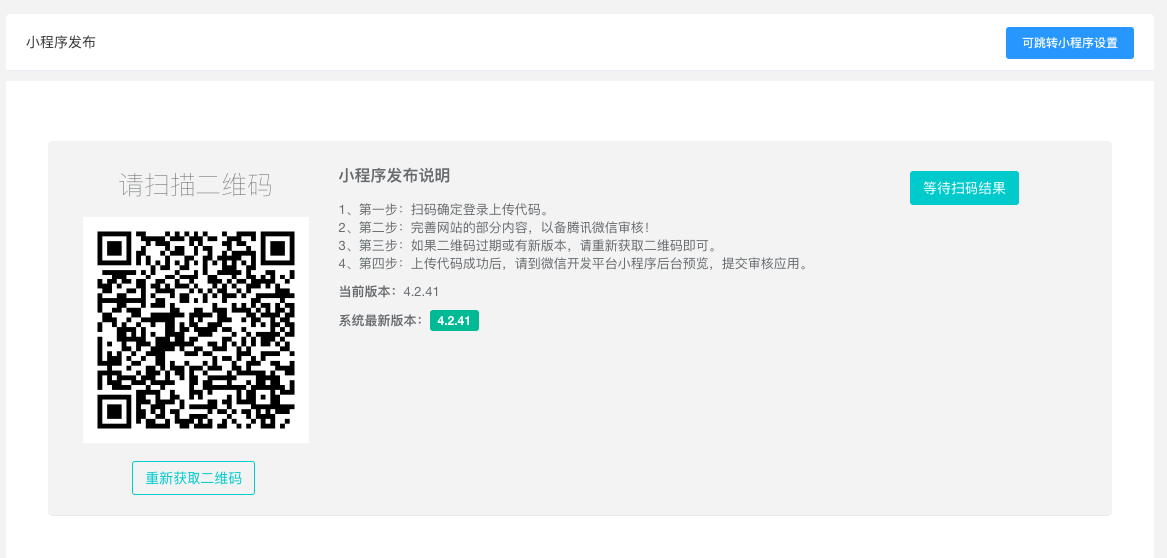Click the 请扫描二维码 heading
1167x558 pixels.
click(x=195, y=184)
